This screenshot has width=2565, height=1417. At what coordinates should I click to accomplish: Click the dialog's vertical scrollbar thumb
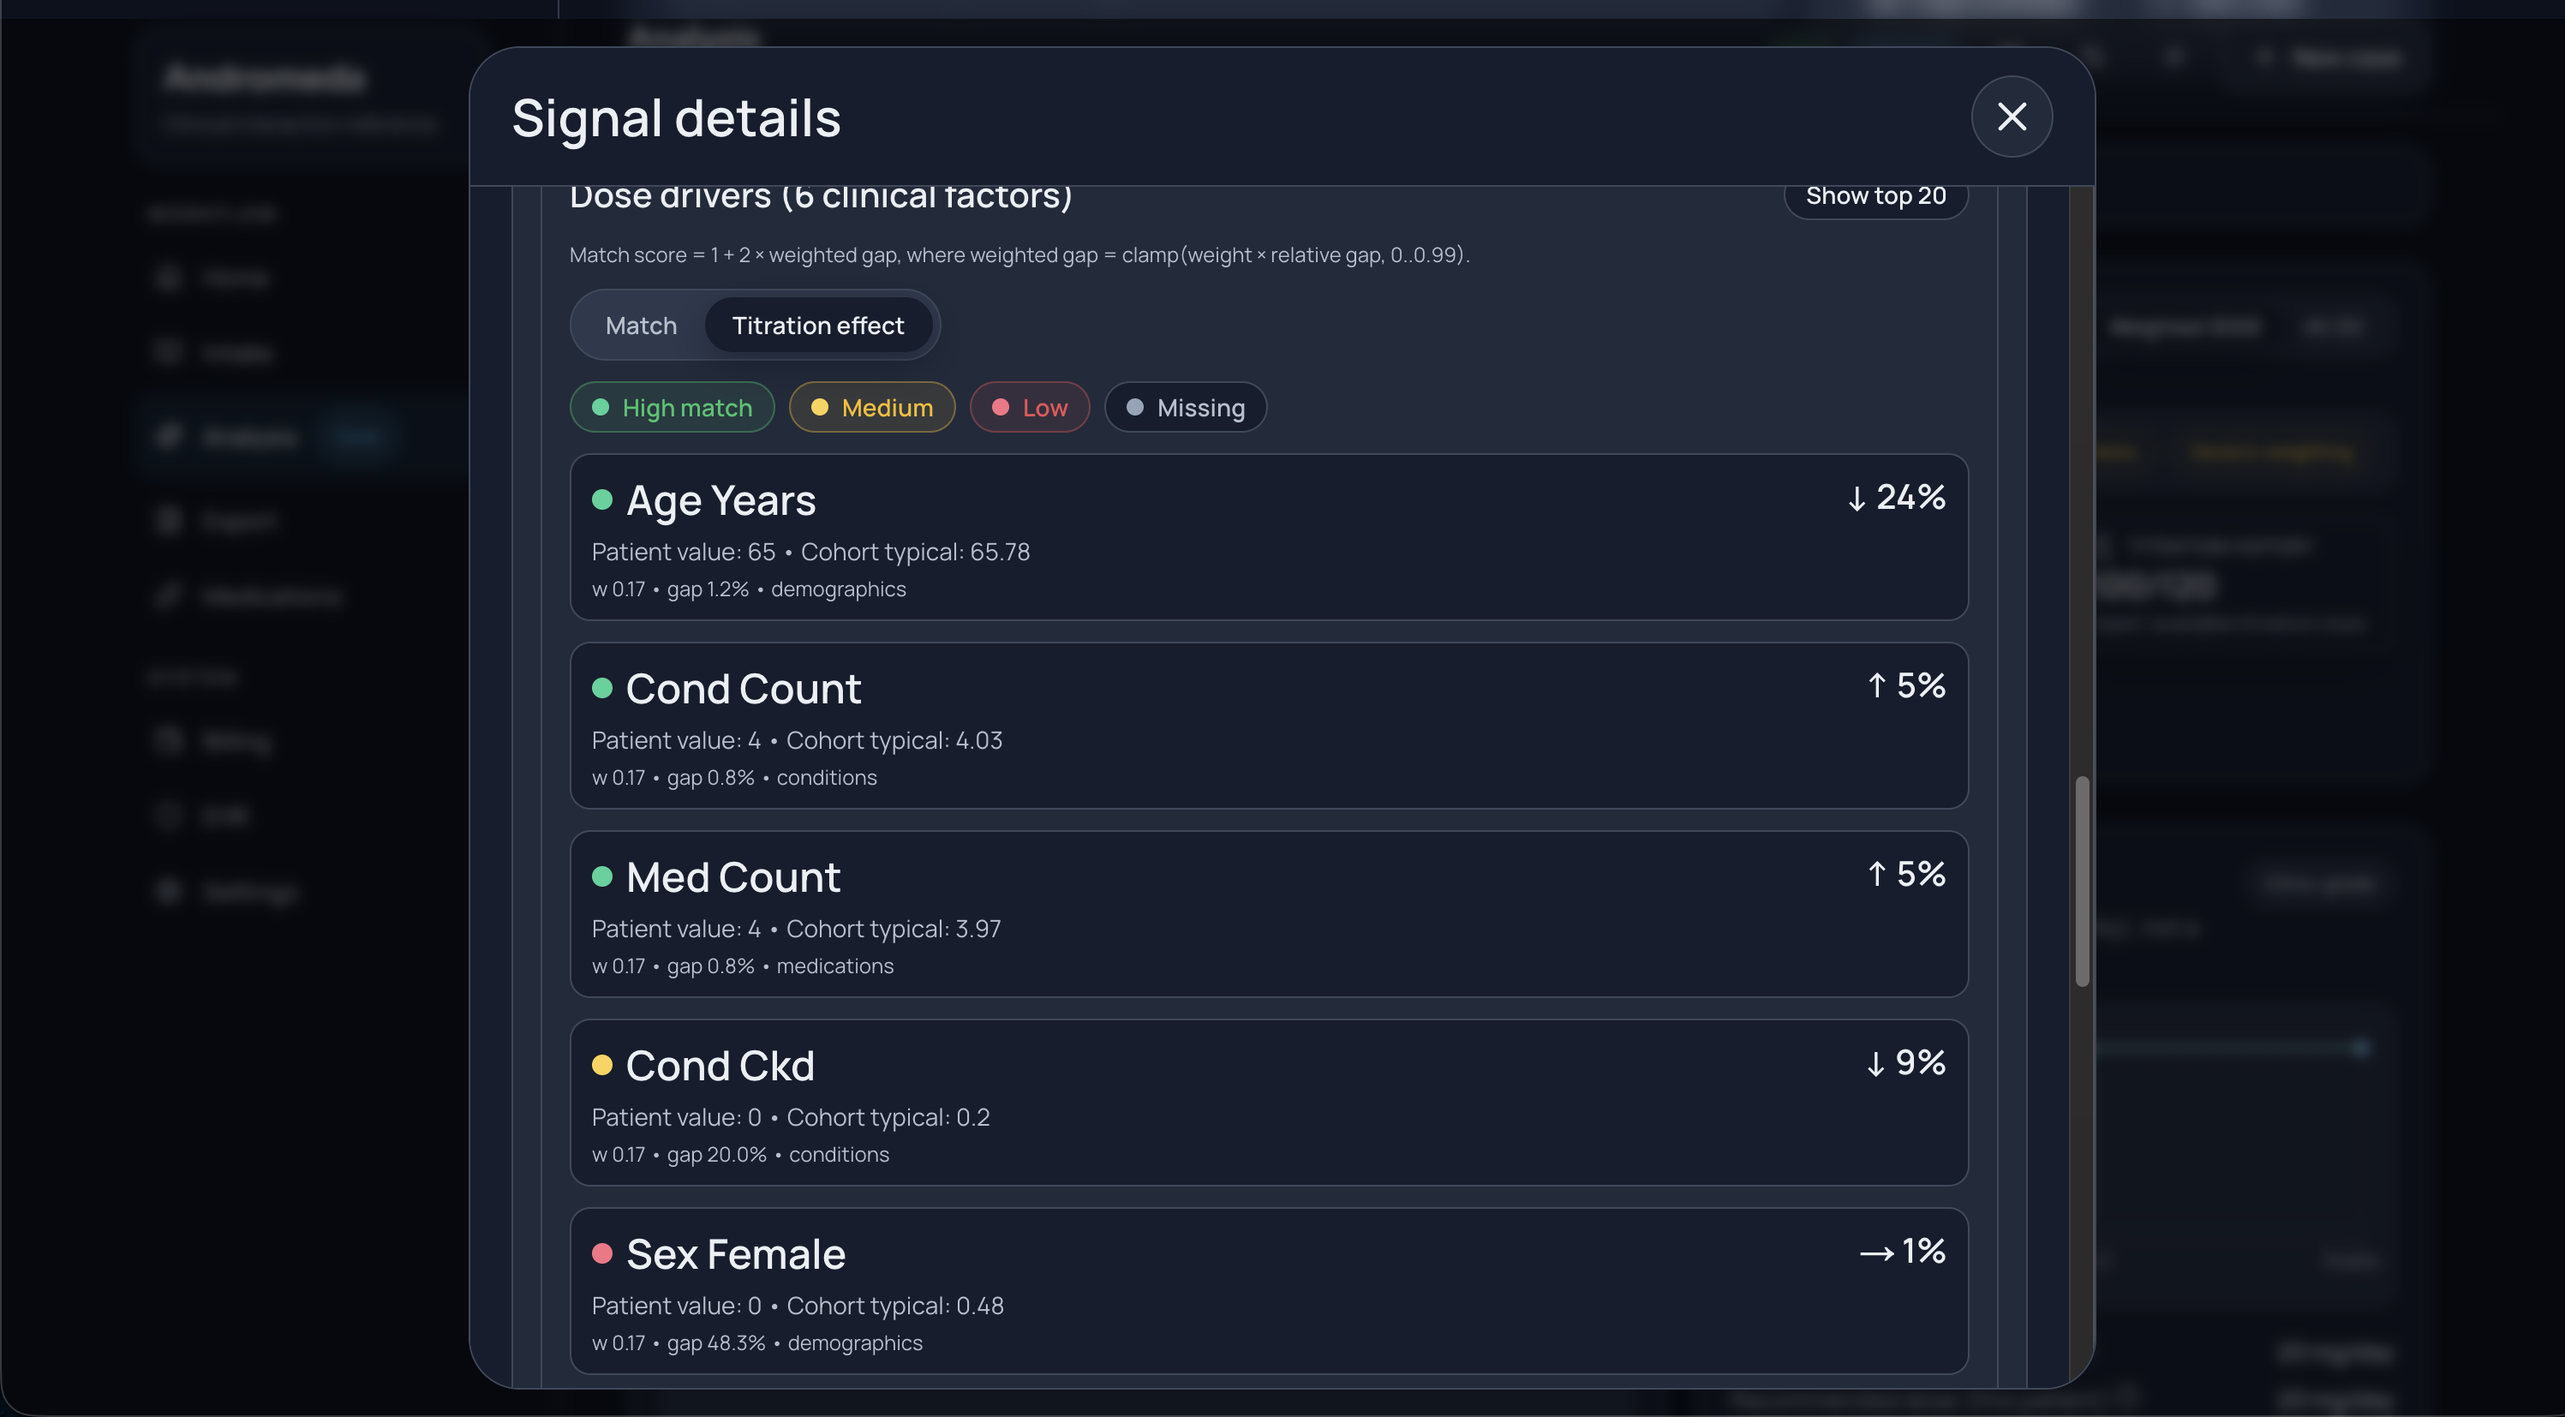click(x=2081, y=882)
